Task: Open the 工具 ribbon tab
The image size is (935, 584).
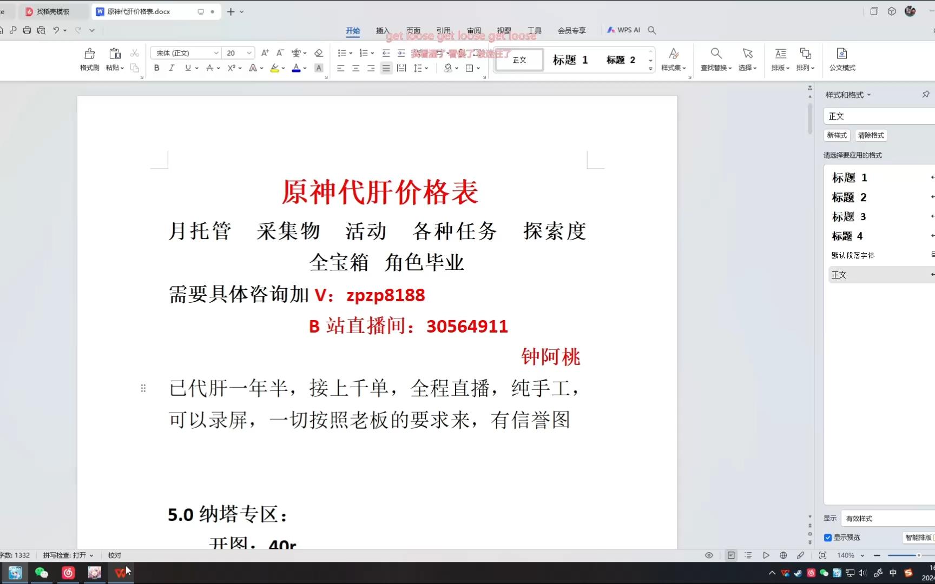Action: (535, 30)
